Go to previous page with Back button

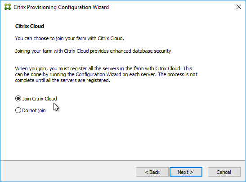(152, 172)
